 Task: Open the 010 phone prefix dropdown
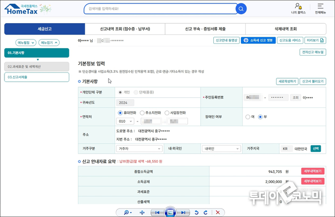tap(125, 121)
